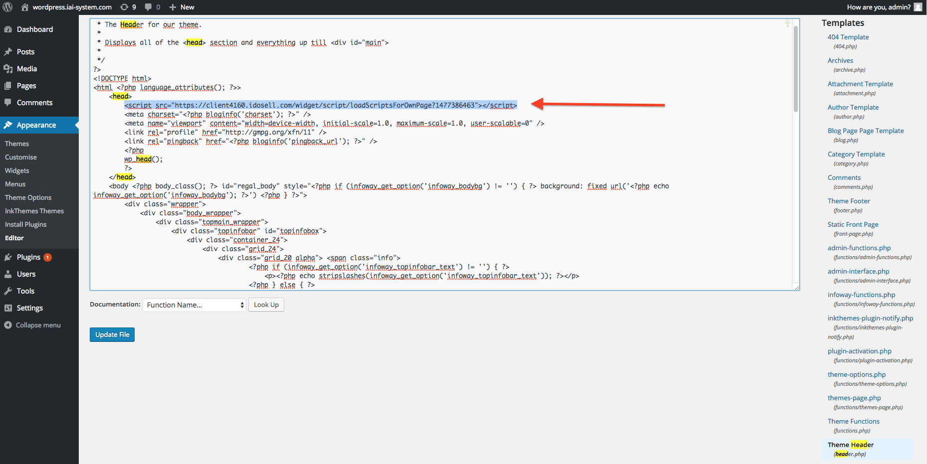Screen dimensions: 927x464
Task: Click the highlighted script src line in editor
Action: (x=321, y=105)
